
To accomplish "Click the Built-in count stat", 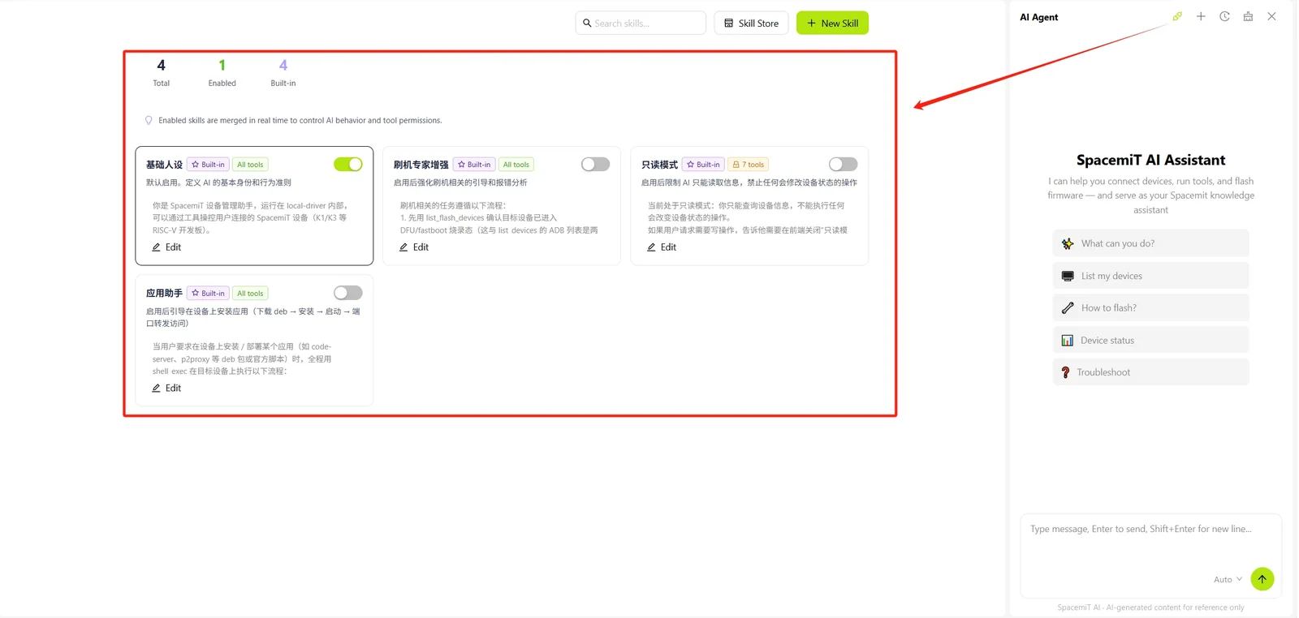I will pos(283,72).
